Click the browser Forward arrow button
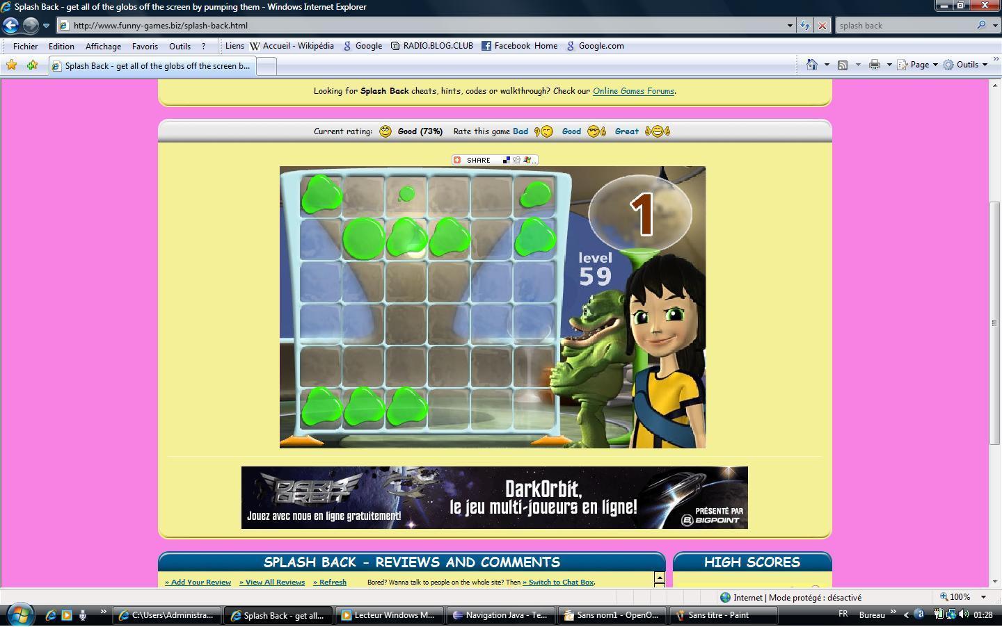This screenshot has height=627, width=1002. tap(31, 25)
